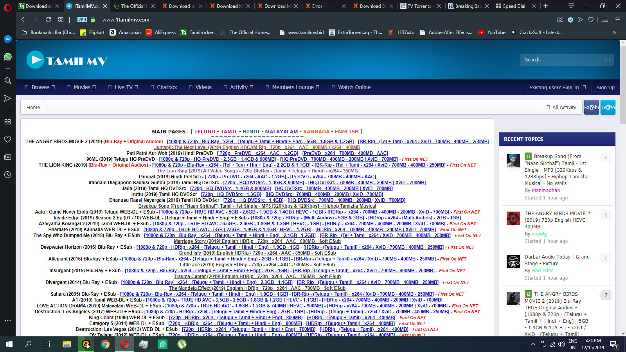
Task: Open WhatsApp in Opera sidebar
Action: tap(7, 57)
